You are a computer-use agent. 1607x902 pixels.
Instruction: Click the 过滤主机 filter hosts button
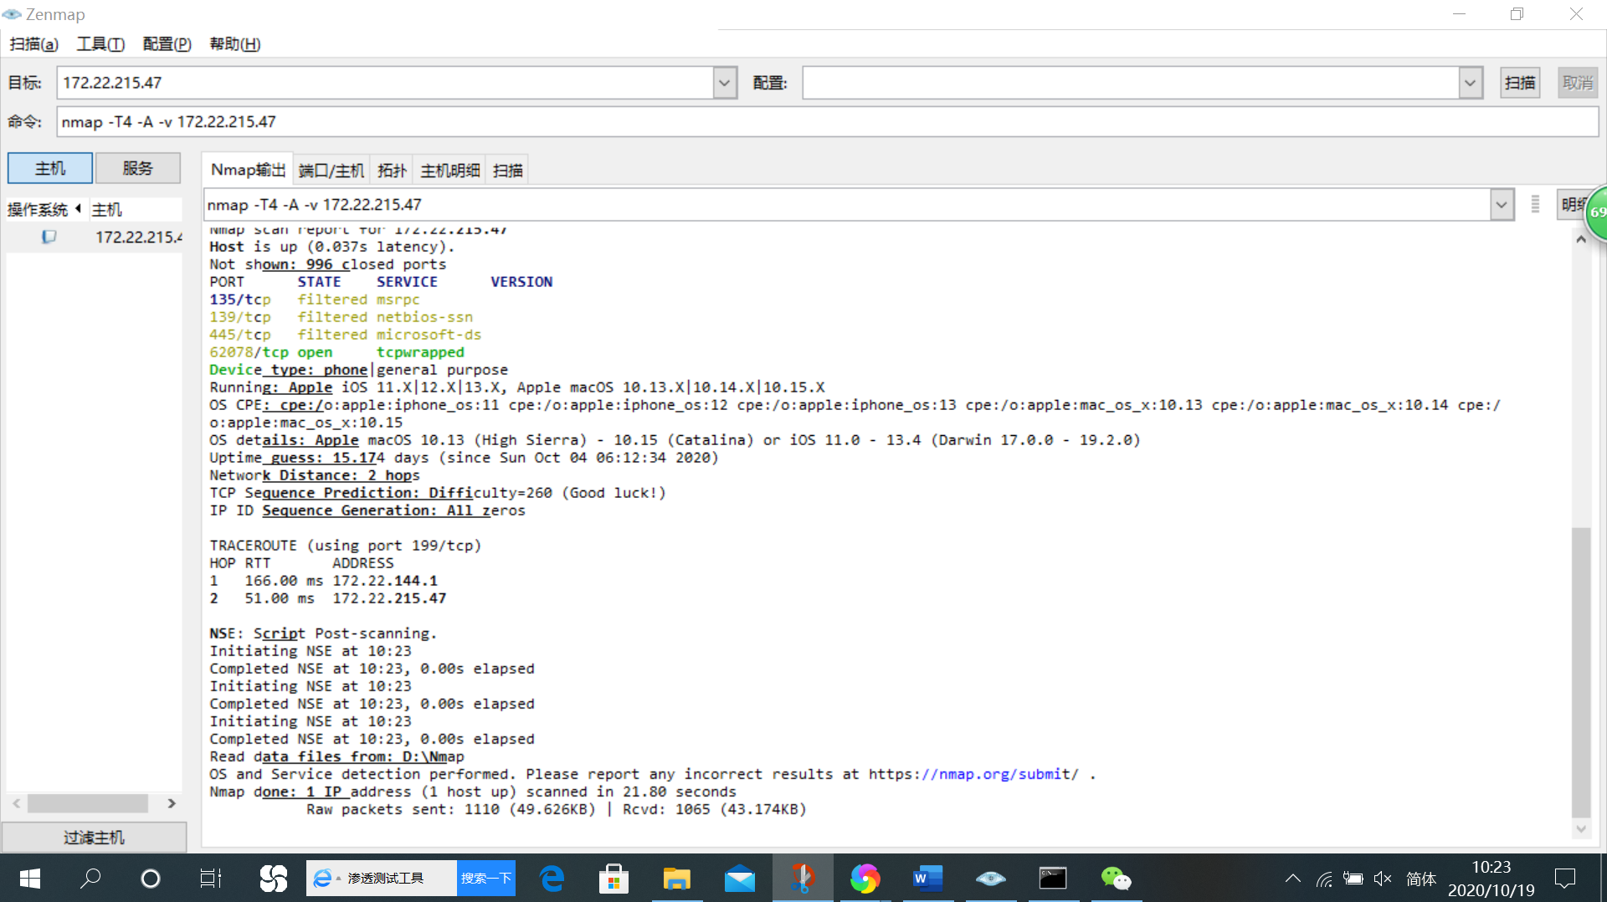coord(94,838)
